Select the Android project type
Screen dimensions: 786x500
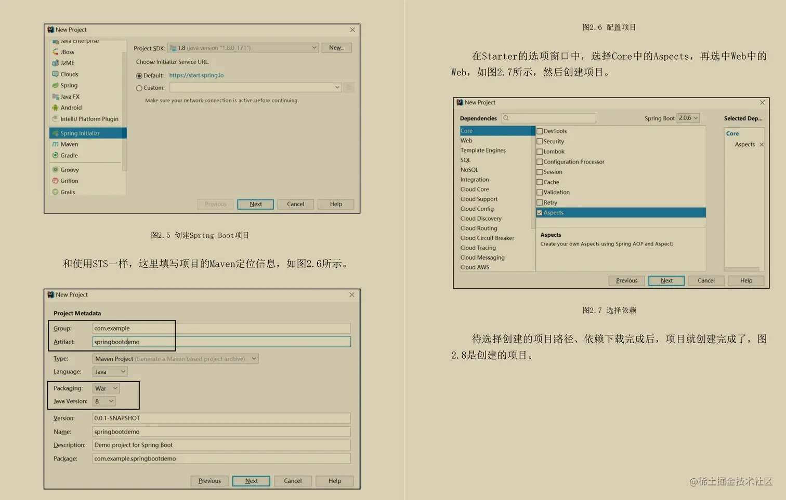click(x=70, y=107)
